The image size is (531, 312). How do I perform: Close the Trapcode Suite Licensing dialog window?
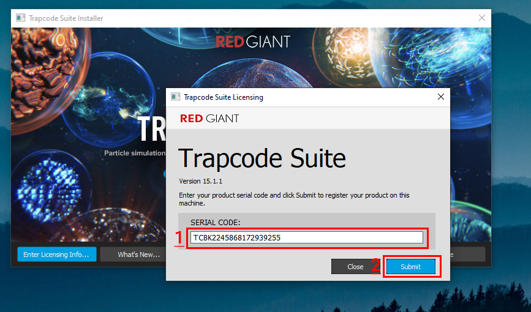440,97
